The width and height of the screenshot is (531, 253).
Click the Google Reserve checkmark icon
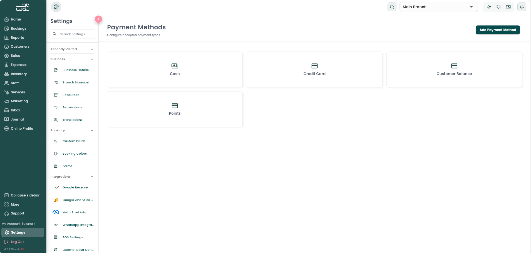[x=57, y=187]
